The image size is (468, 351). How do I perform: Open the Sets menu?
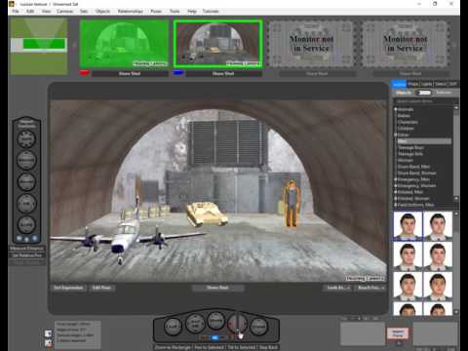pos(84,12)
